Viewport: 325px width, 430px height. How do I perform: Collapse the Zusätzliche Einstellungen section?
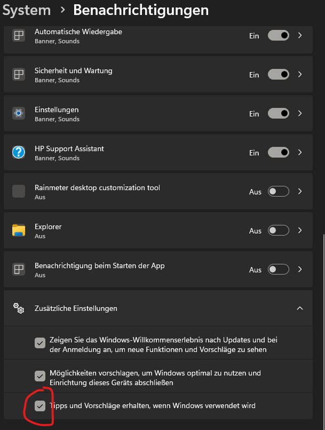[299, 308]
